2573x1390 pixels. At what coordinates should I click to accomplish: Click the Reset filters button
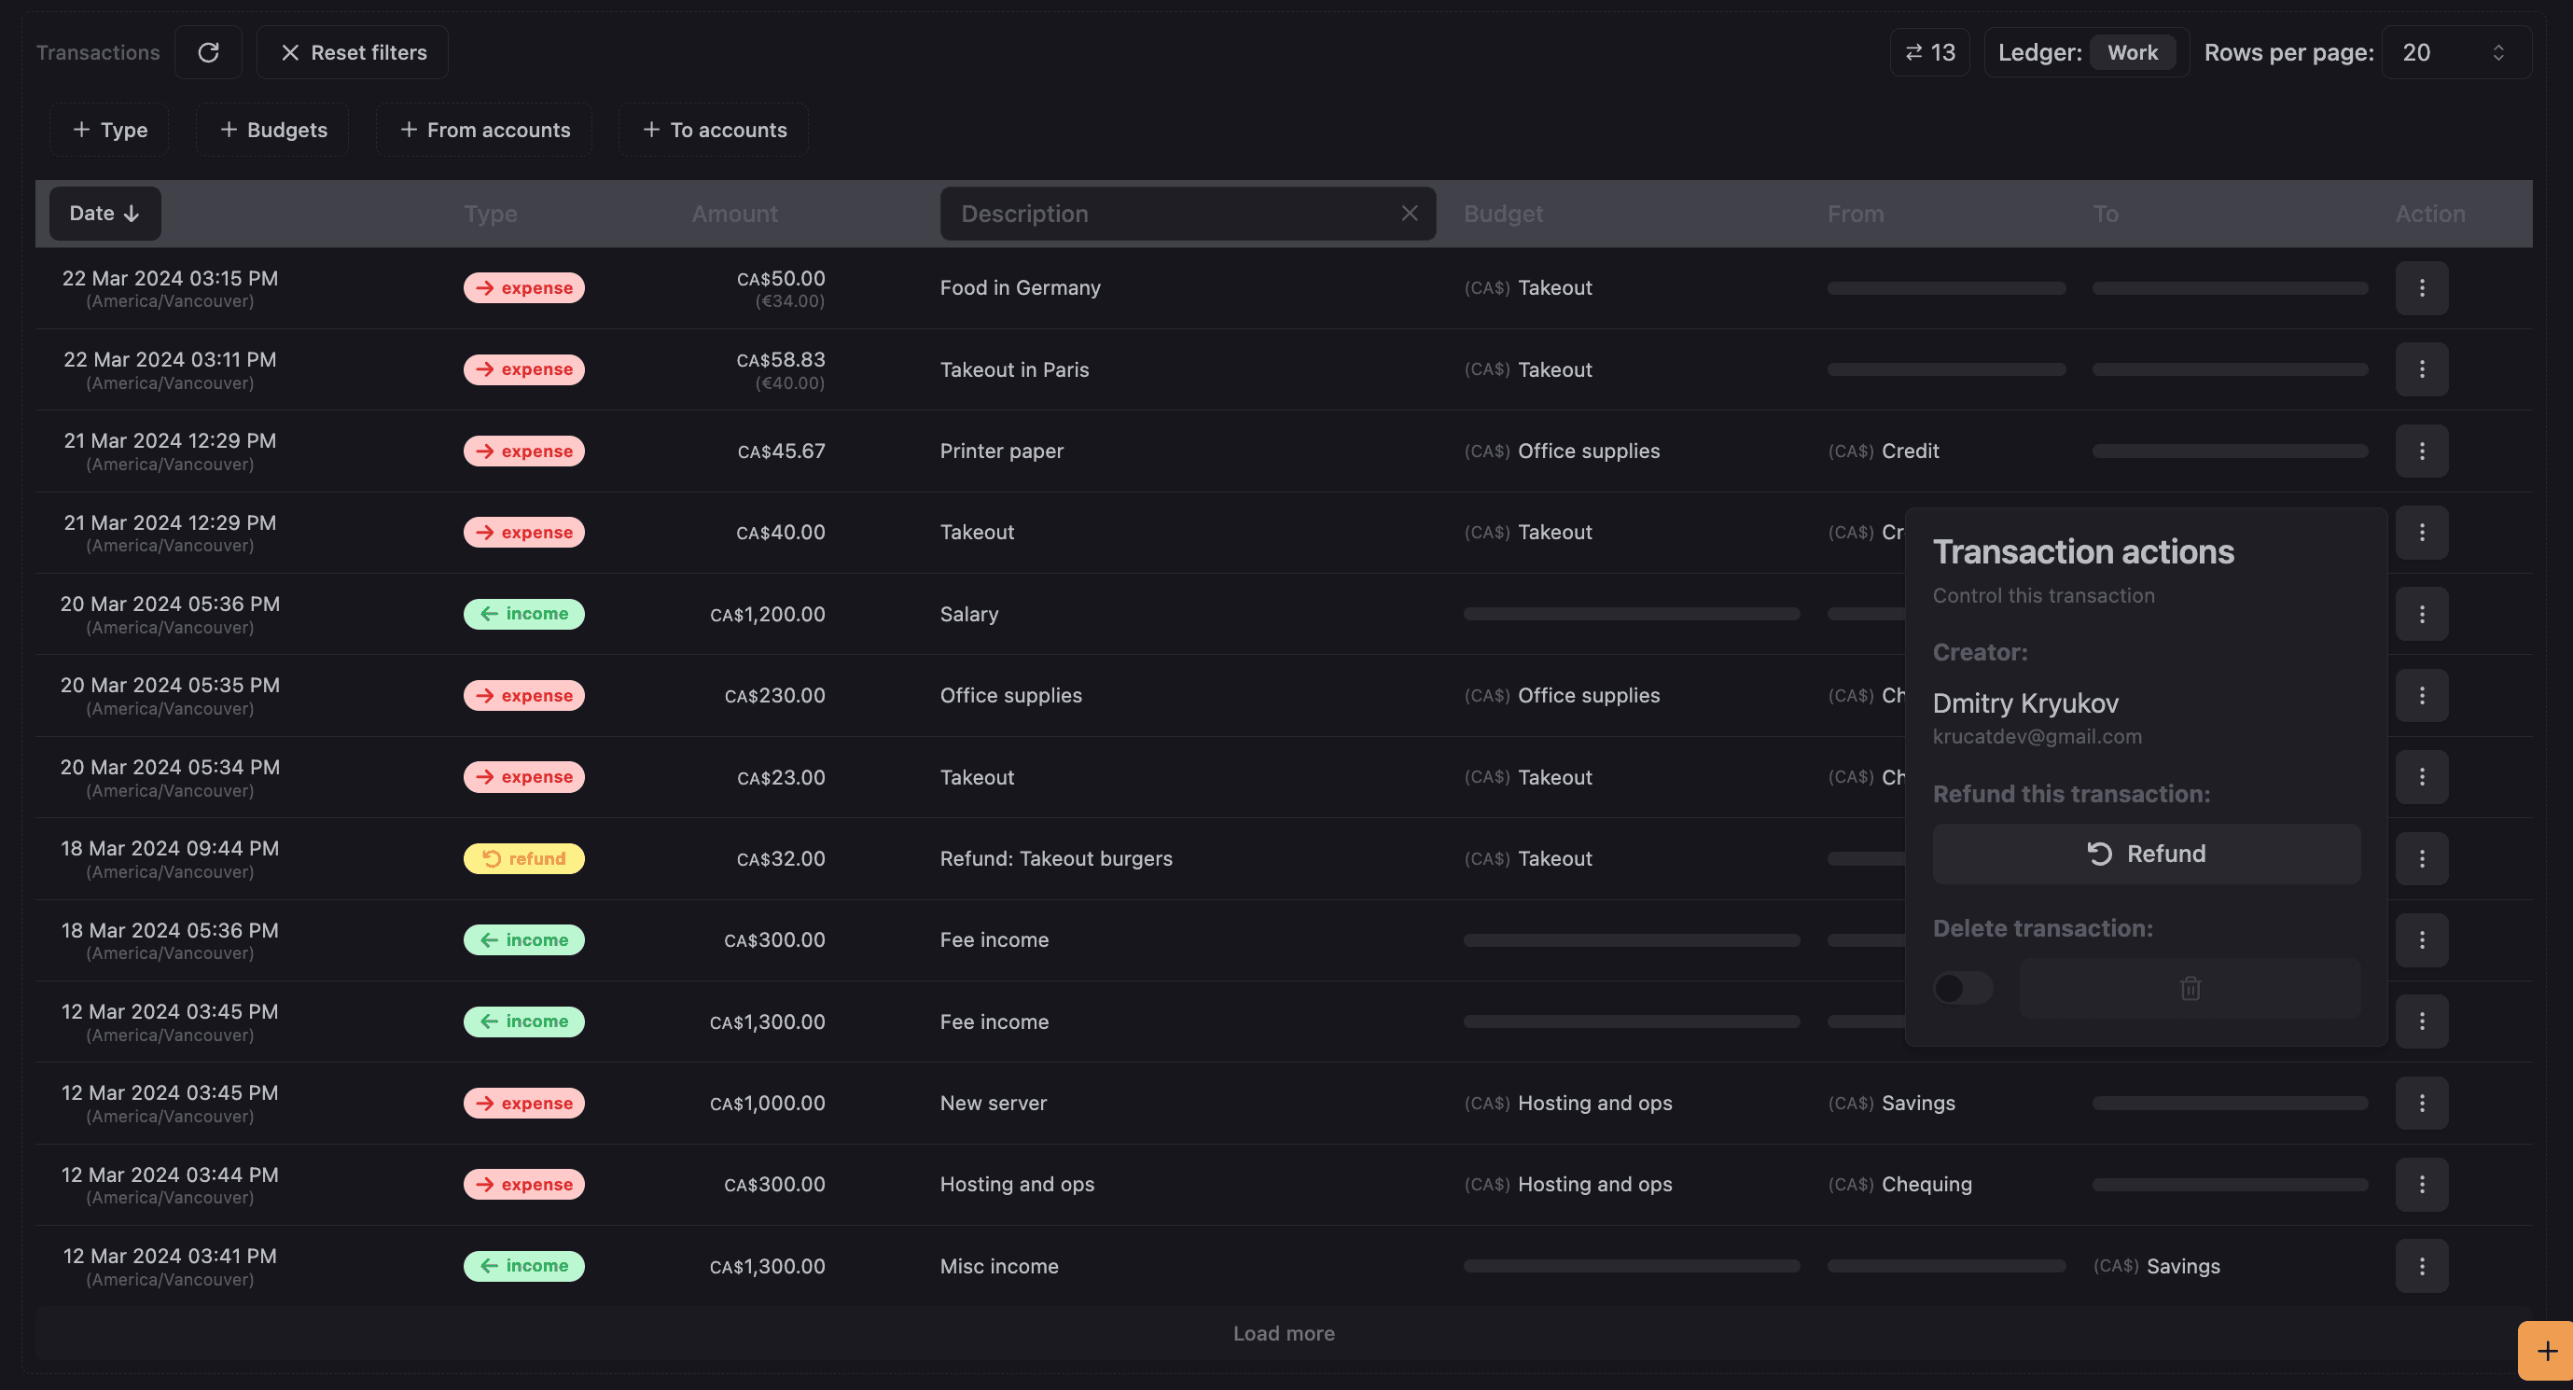click(x=353, y=52)
